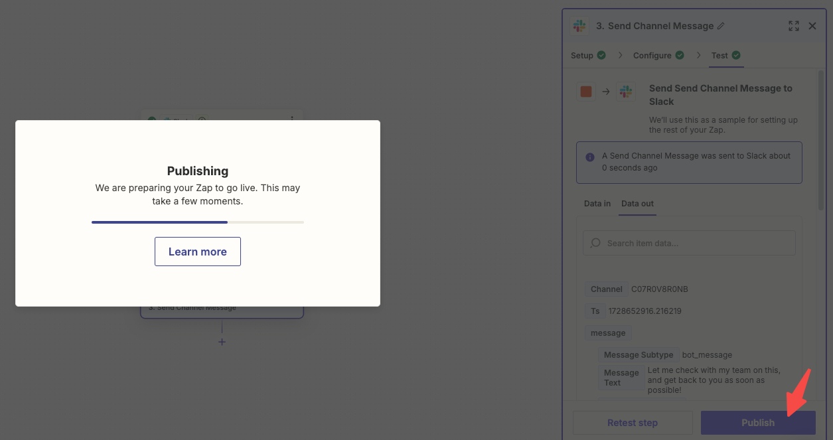Open the three-dot menu on the trigger step
Viewport: 833px width, 440px height.
(x=292, y=120)
